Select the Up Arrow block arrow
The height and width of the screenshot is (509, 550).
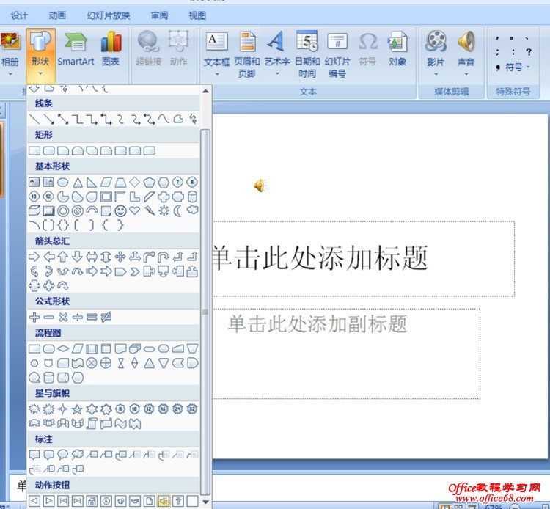[63, 257]
